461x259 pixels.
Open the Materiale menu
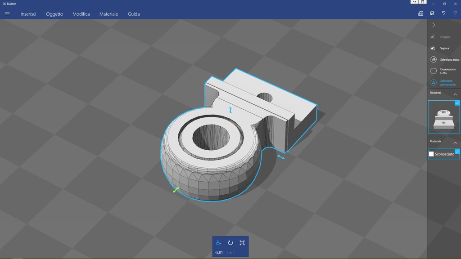[108, 14]
